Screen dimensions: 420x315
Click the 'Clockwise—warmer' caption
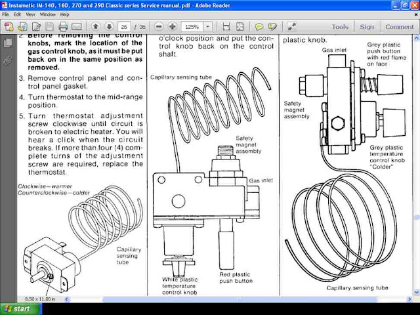(x=45, y=186)
